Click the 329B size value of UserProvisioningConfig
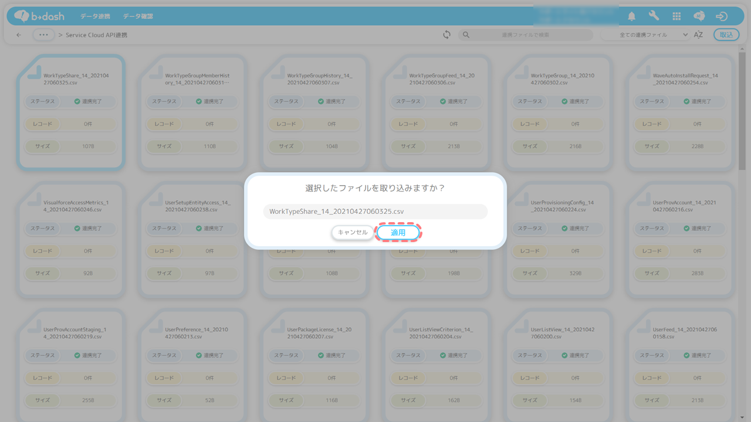This screenshot has width=751, height=422. pos(575,273)
